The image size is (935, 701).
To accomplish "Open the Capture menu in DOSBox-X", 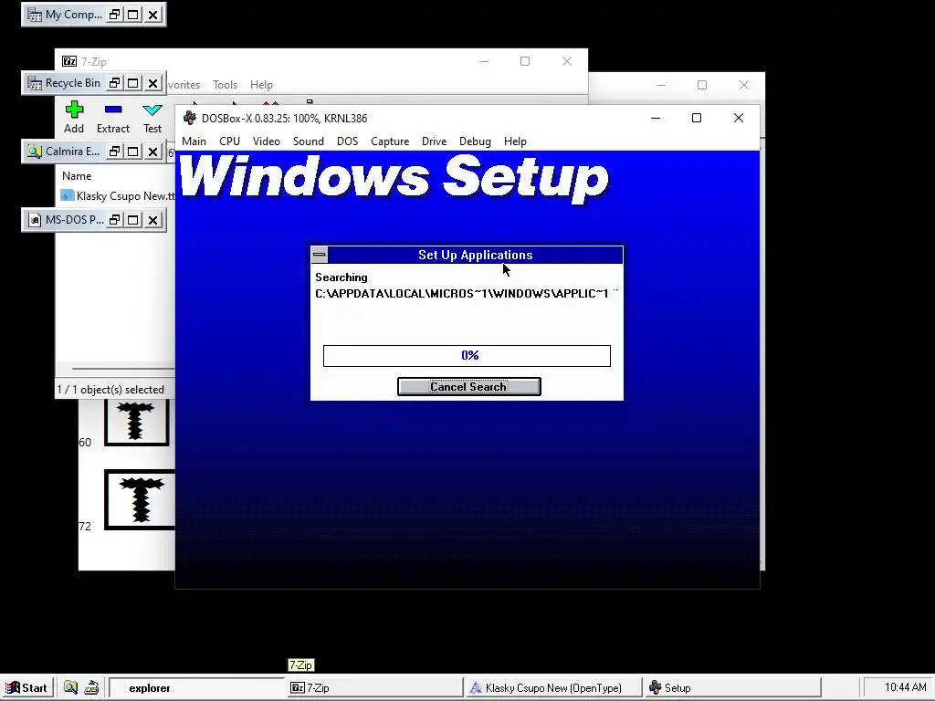I will 390,141.
